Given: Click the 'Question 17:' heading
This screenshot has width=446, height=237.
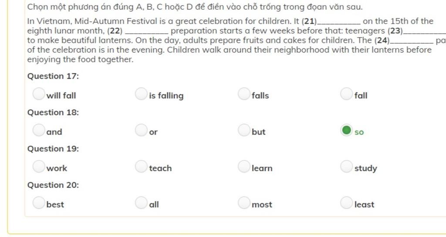Looking at the screenshot, I should (x=53, y=76).
